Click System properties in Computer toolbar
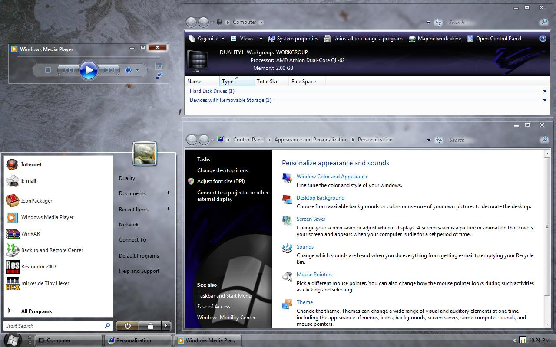This screenshot has width=556, height=347. (293, 39)
